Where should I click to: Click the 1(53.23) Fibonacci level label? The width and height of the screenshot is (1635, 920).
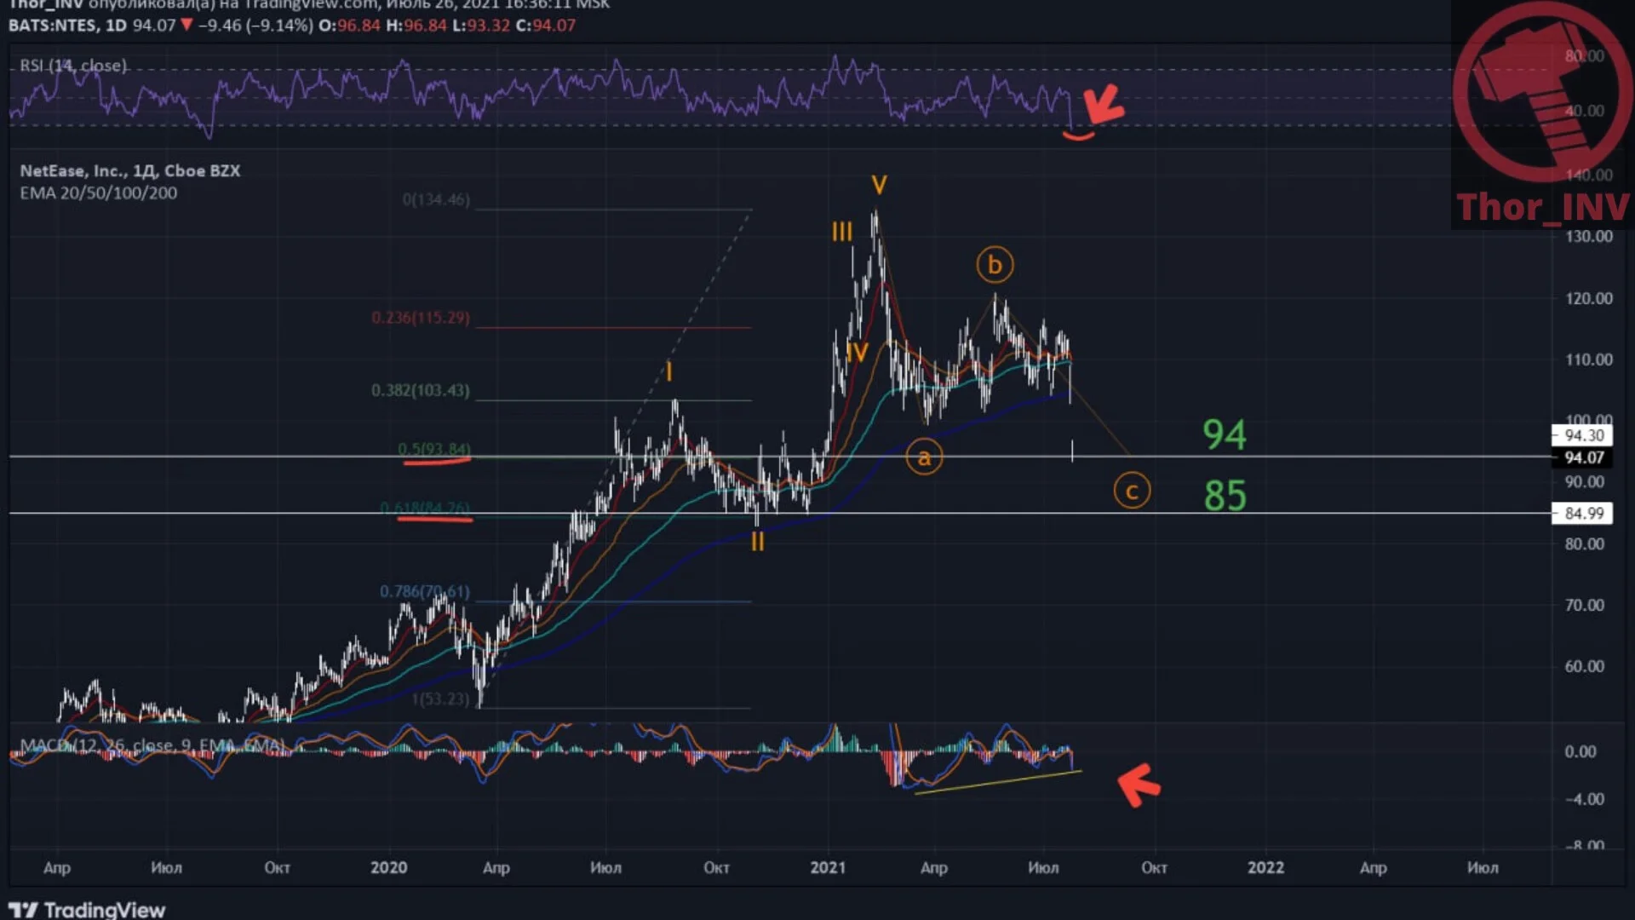point(440,699)
